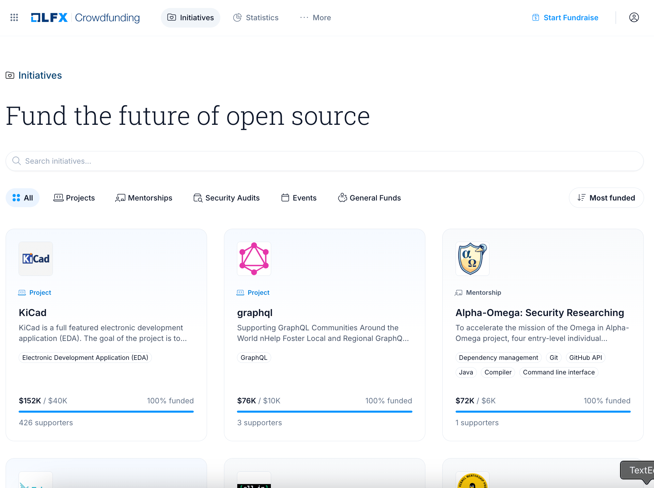654x488 pixels.
Task: Filter by Projects
Action: (74, 198)
